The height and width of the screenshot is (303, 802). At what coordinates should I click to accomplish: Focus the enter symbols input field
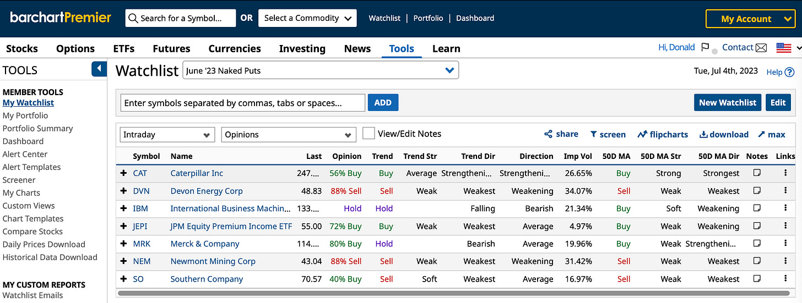pos(243,103)
